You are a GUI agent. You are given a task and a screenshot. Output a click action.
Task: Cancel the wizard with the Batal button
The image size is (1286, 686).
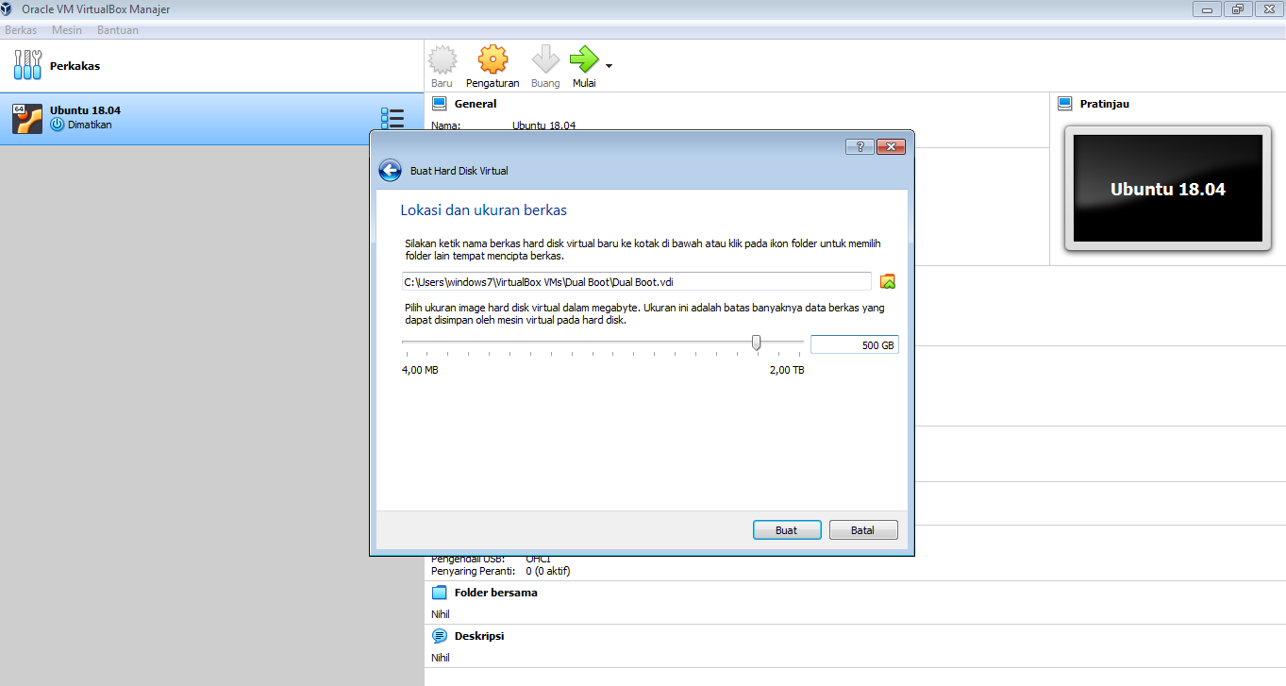[x=862, y=529]
